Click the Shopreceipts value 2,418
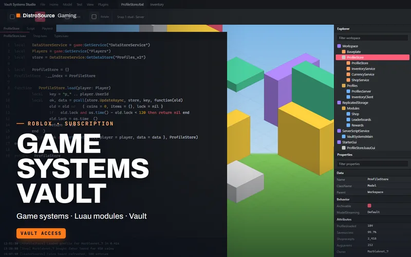This screenshot has width=411, height=257. (x=371, y=238)
